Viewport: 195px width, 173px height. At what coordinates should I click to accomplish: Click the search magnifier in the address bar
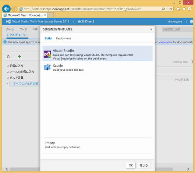pyautogui.click(x=163, y=9)
